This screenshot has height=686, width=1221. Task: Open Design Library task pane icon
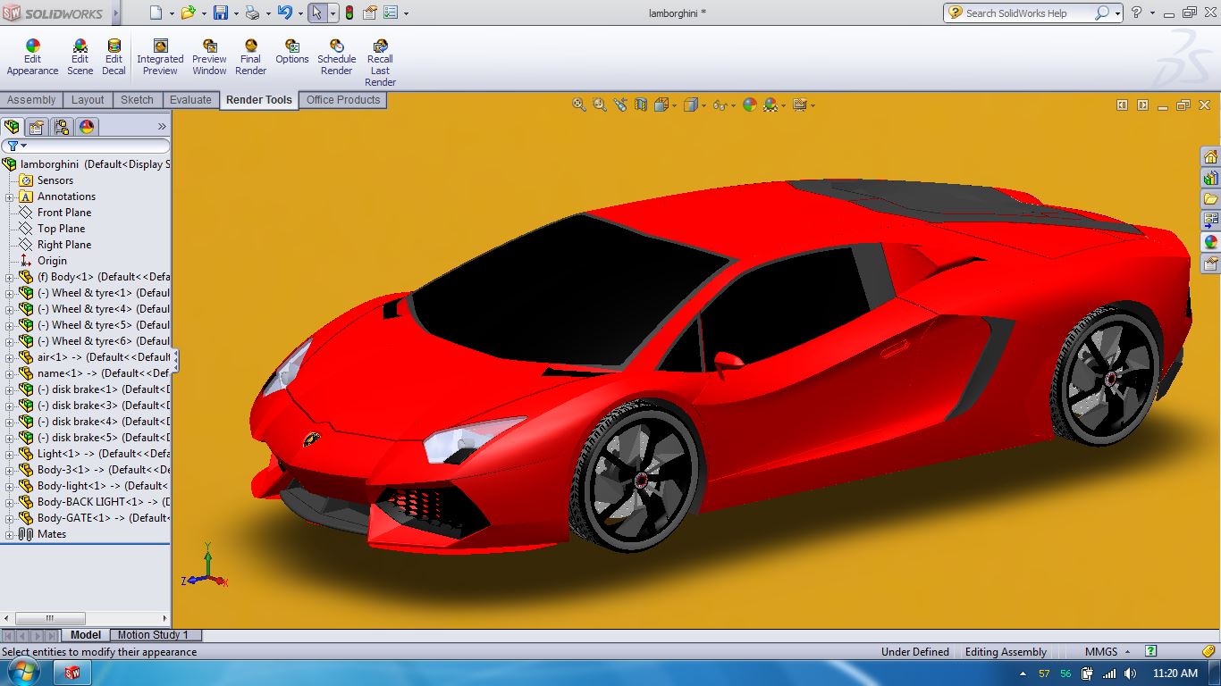coord(1210,178)
